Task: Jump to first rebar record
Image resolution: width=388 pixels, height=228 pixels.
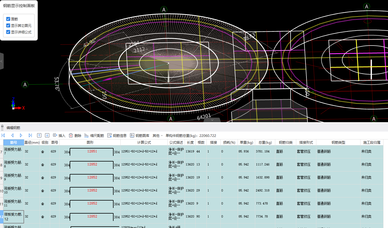Action: click(x=3, y=135)
